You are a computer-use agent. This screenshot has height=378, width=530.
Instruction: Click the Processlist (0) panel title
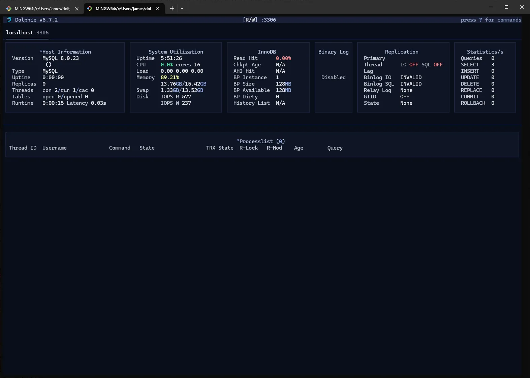point(262,141)
